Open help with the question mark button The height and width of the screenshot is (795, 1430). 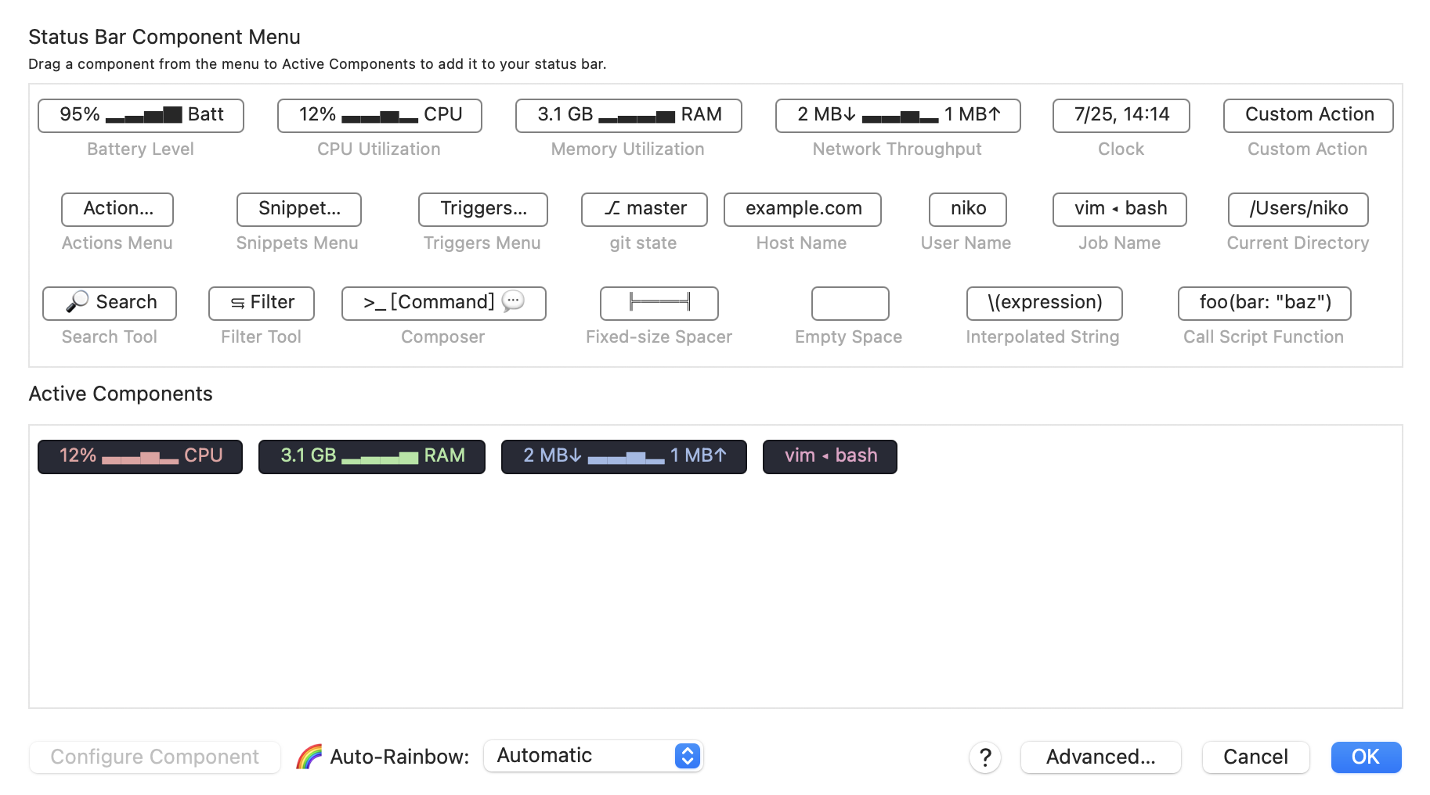(x=985, y=757)
